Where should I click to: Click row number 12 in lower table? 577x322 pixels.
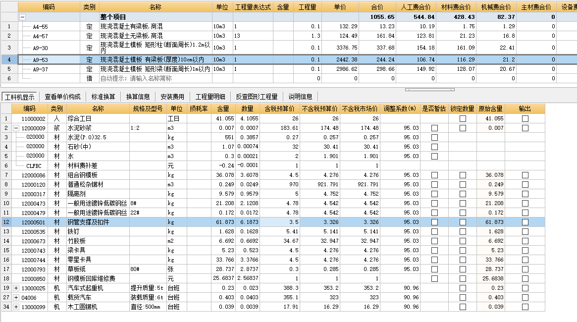coord(6,222)
